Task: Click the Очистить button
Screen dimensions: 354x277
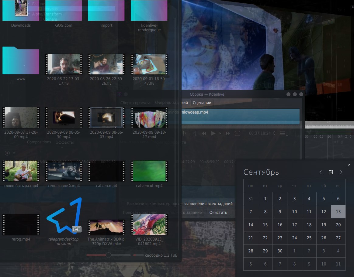Action: tap(218, 212)
